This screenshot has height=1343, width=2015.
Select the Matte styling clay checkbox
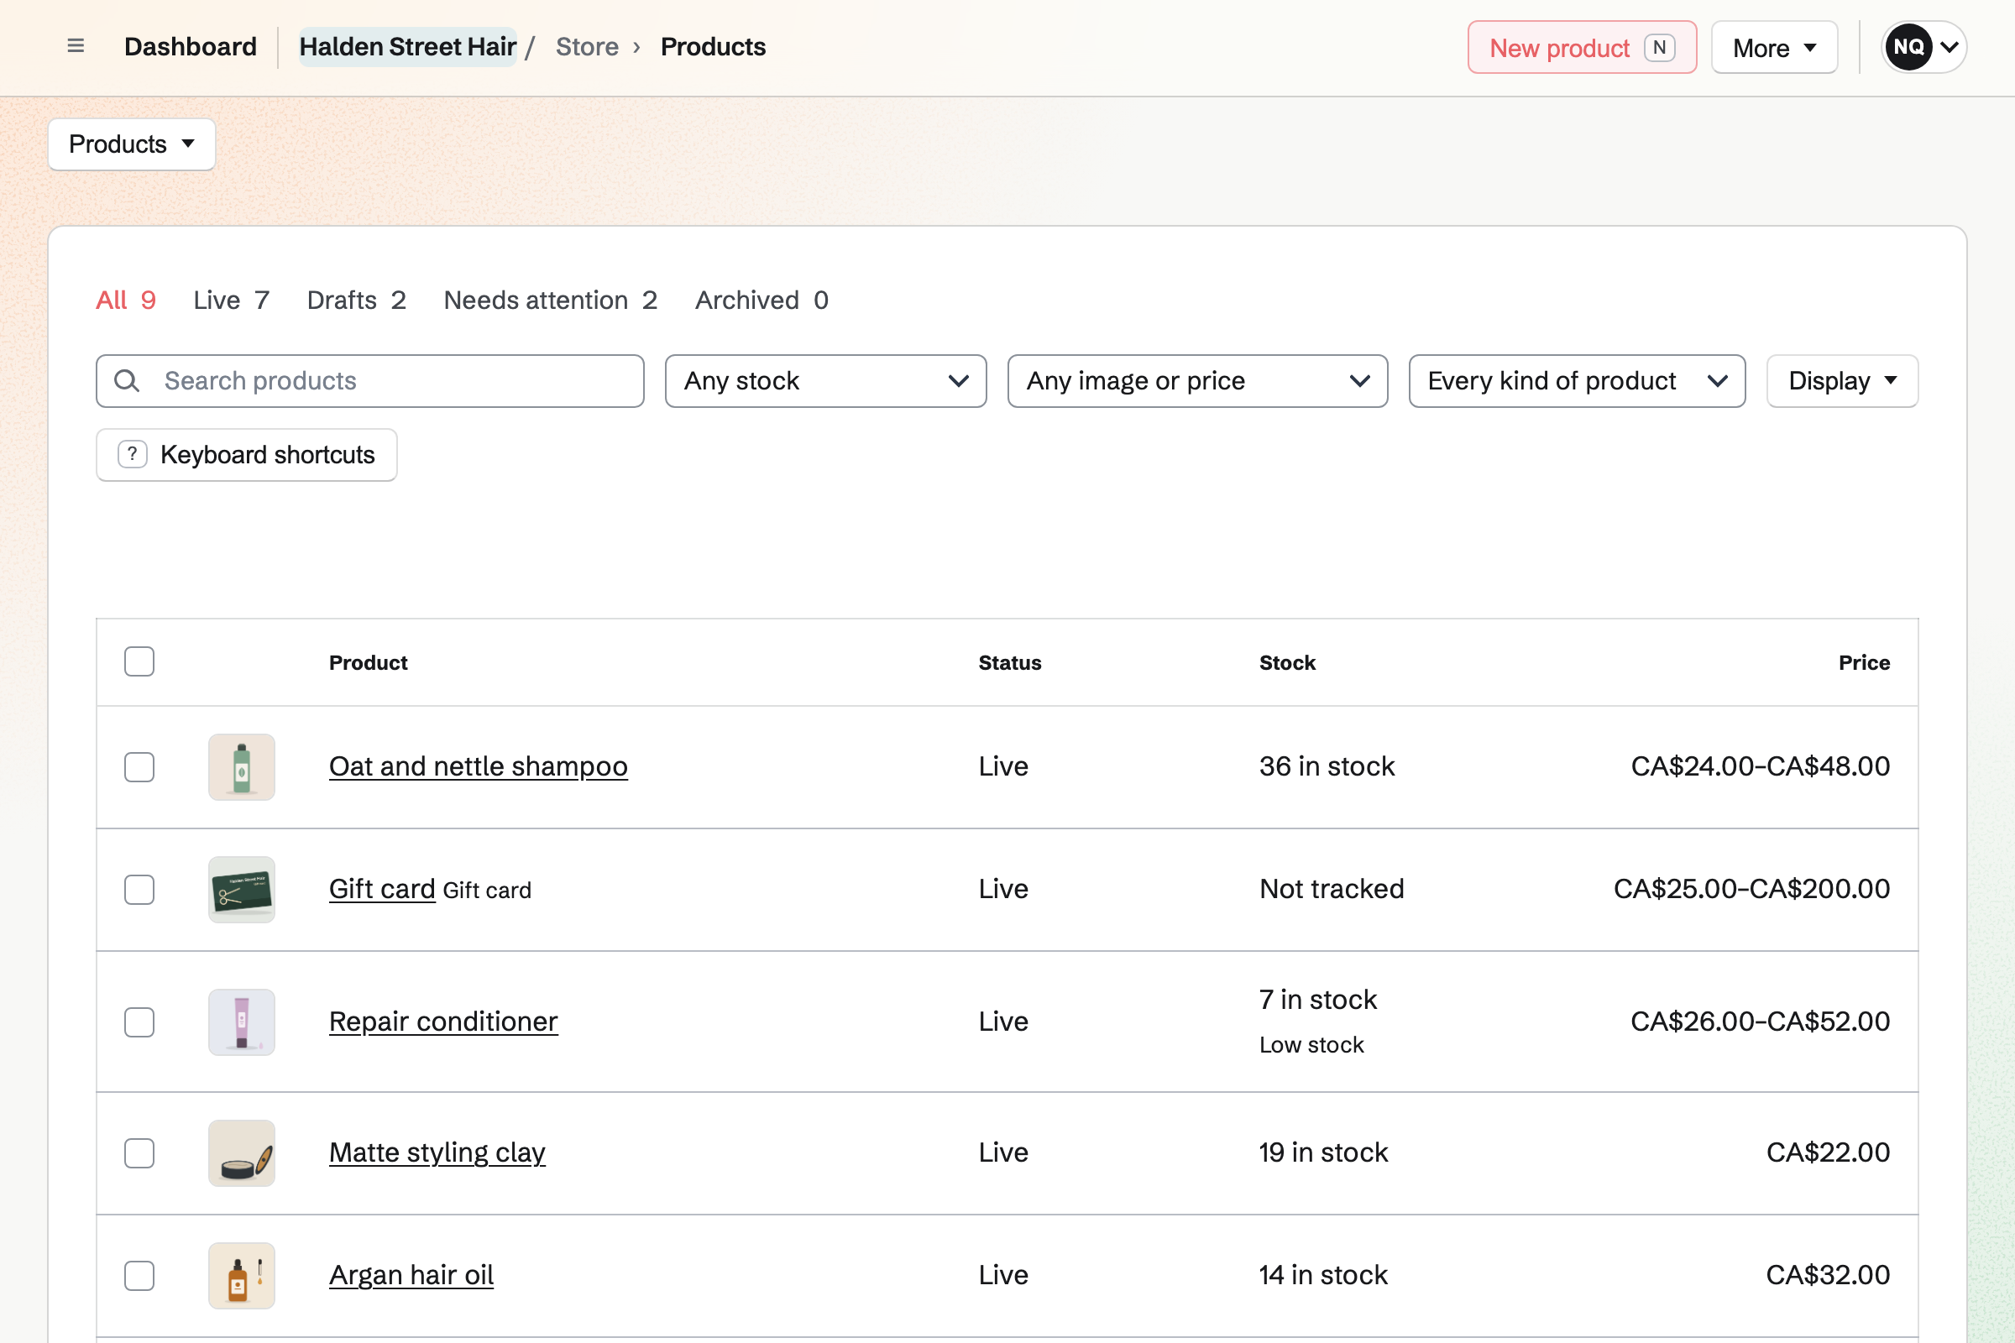coord(139,1152)
